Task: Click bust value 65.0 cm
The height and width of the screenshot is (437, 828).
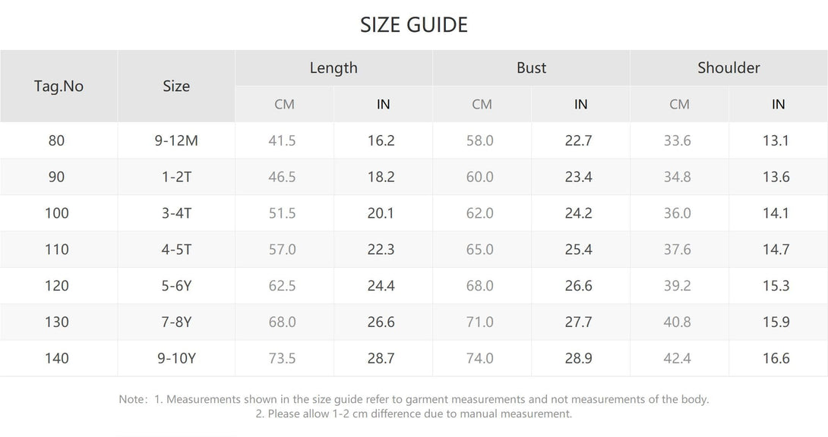Action: tap(479, 250)
